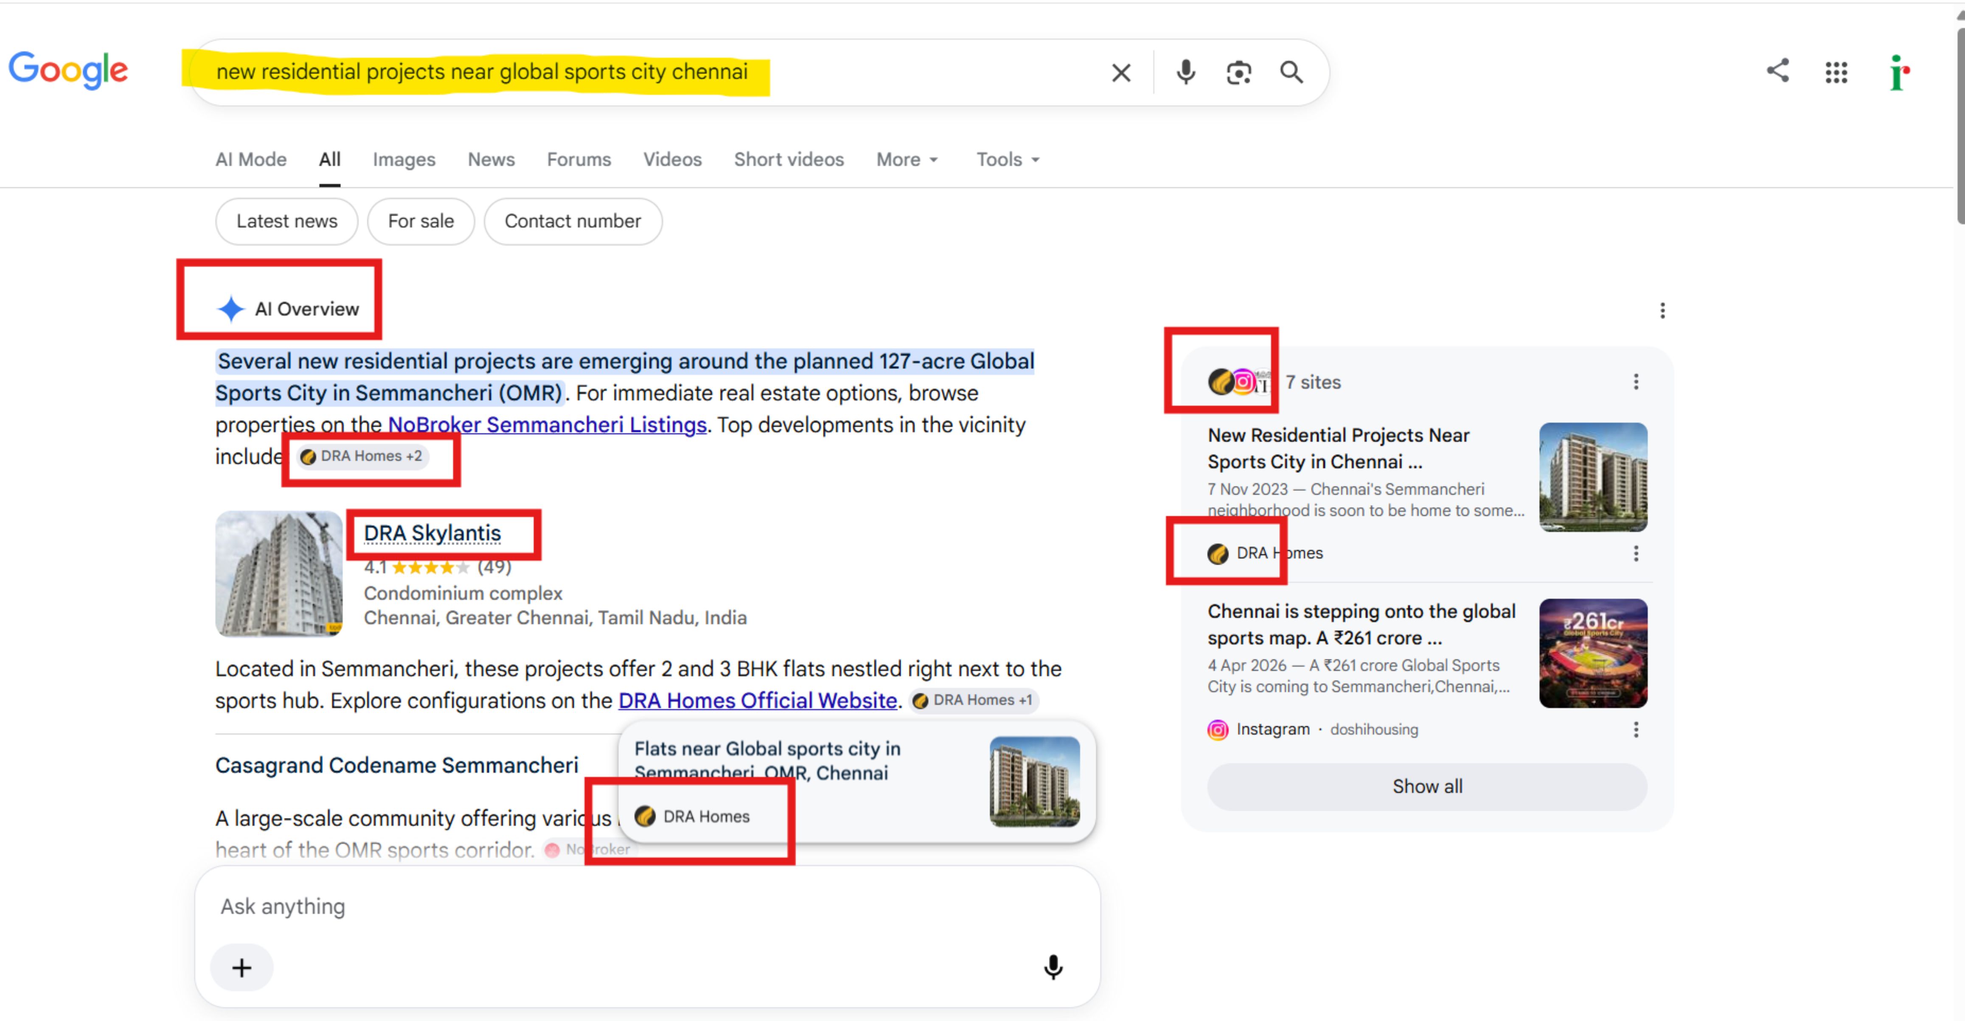Open three-dot menu beside 7 sites
This screenshot has height=1021, width=1965.
(x=1636, y=382)
